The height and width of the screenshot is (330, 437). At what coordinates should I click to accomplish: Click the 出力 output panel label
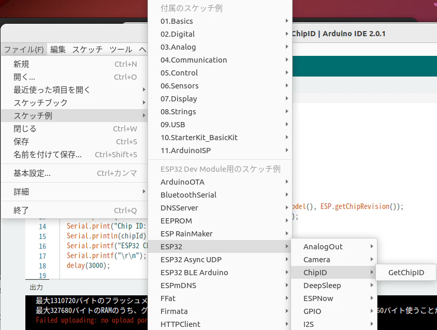(x=36, y=287)
